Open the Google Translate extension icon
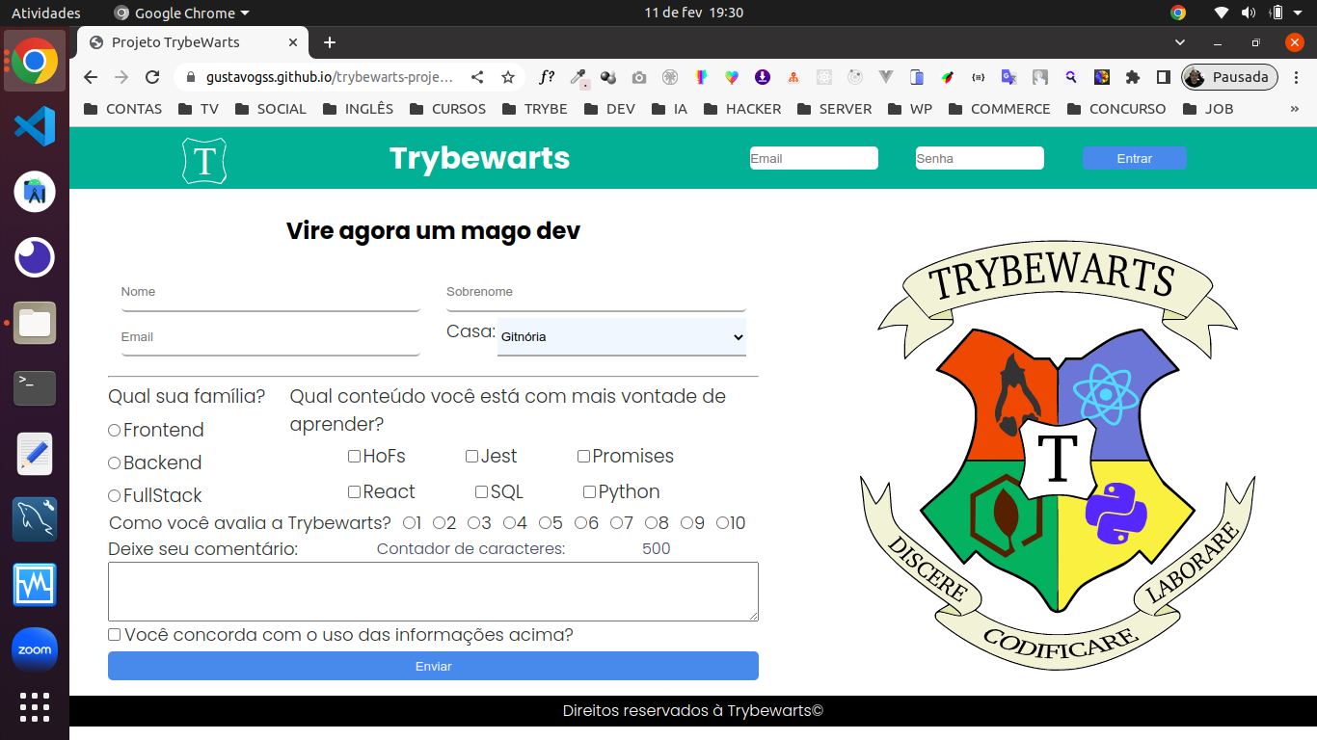 [1008, 76]
